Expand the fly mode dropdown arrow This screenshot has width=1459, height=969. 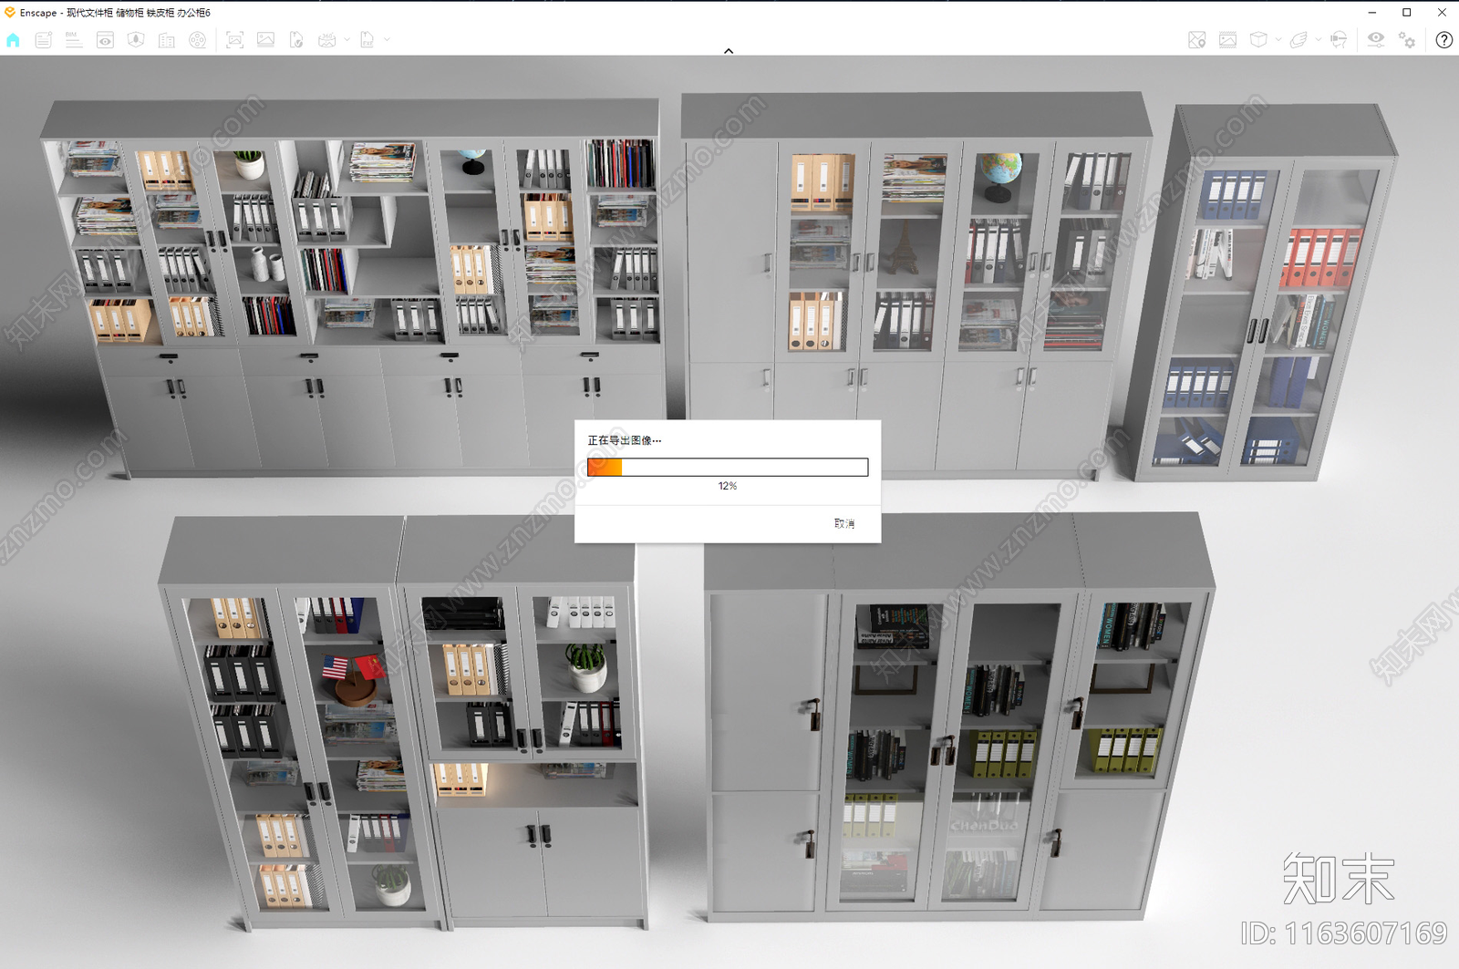pyautogui.click(x=1319, y=40)
